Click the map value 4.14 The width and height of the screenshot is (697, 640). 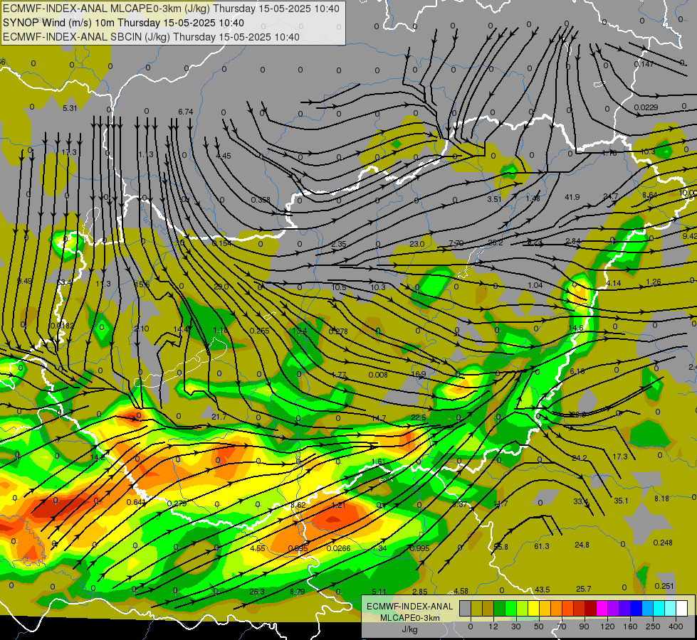tap(614, 283)
